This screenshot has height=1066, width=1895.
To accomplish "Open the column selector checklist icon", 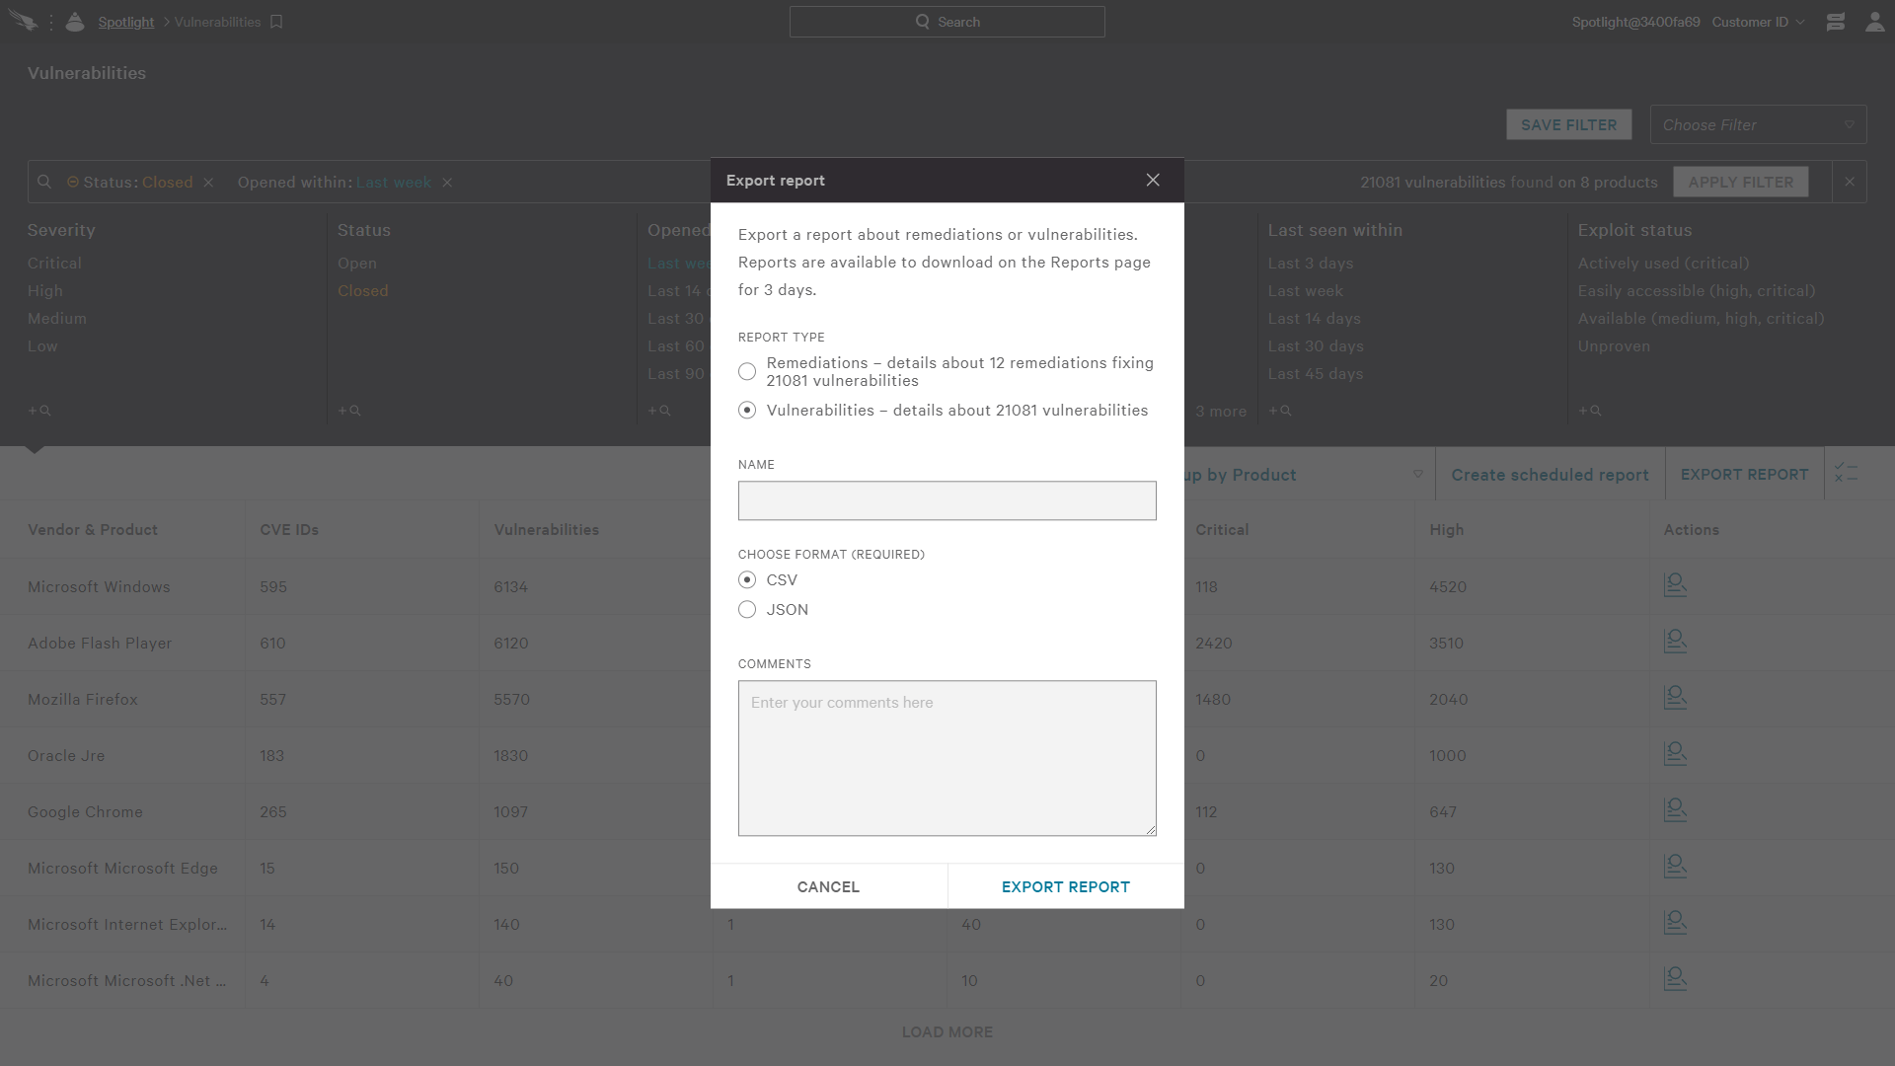I will tap(1846, 473).
